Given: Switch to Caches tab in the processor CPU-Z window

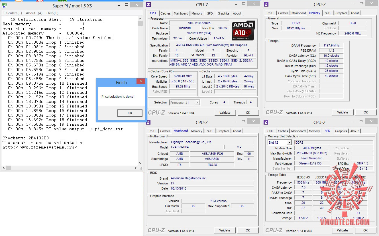Looking at the screenshot, I should (166, 13).
